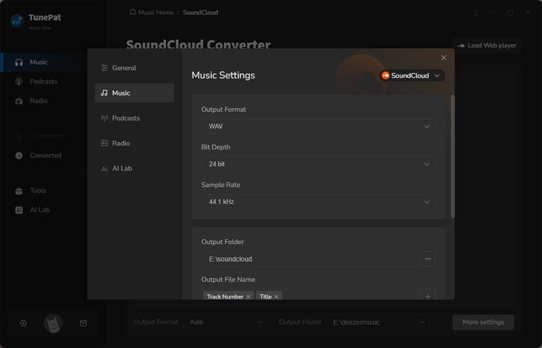The width and height of the screenshot is (542, 348).
Task: Remove the Title tag
Action: 276,297
